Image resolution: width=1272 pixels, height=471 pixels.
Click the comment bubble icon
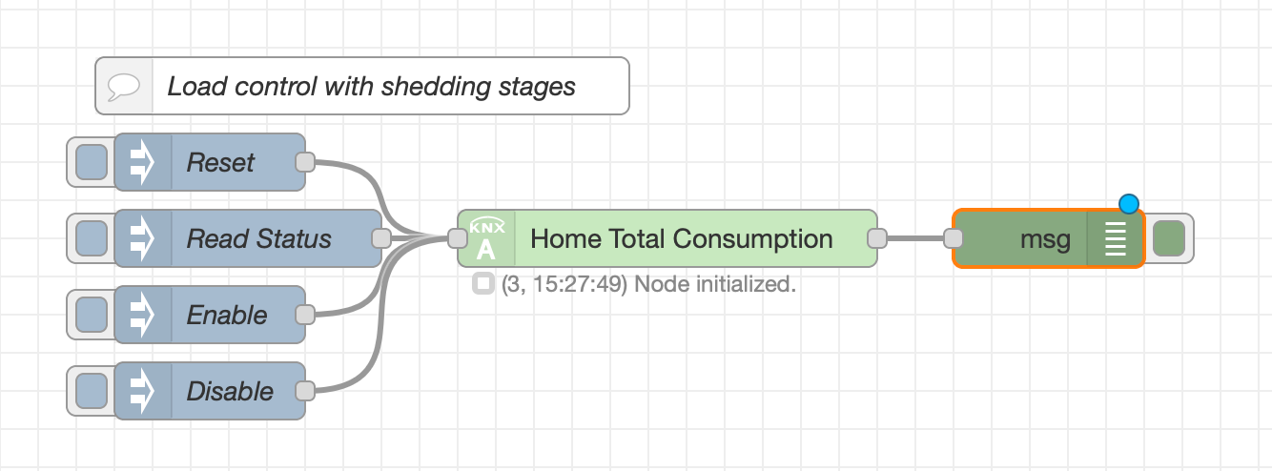point(124,87)
